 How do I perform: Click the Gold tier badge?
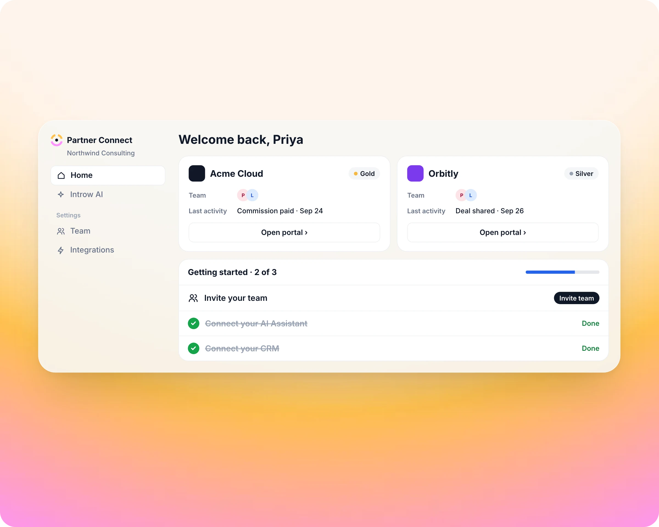tap(364, 173)
